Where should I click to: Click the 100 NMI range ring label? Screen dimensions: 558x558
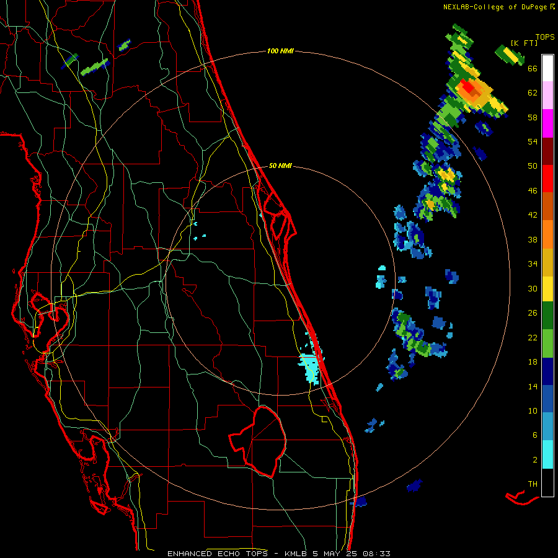click(280, 51)
